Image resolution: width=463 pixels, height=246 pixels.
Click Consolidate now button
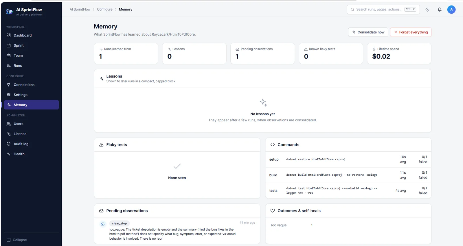[x=368, y=32]
